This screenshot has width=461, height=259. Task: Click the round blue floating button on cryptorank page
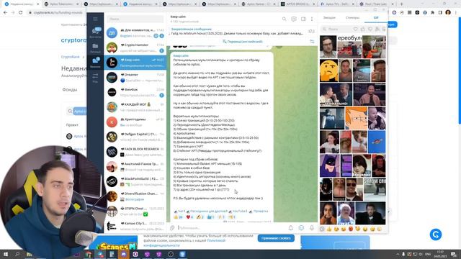pos(435,235)
